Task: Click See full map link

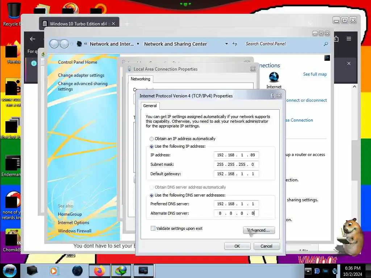Action: (x=315, y=74)
